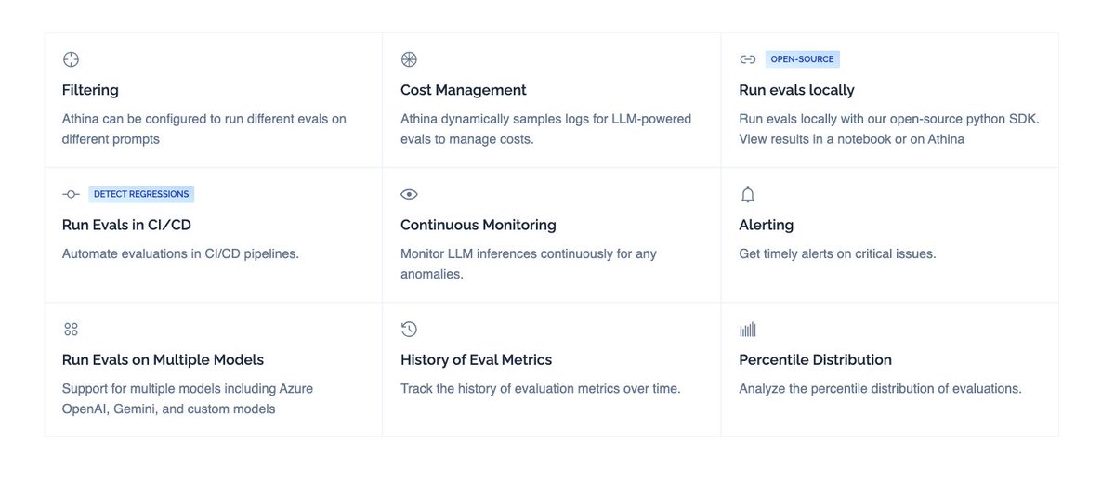Select the Filtering heading
The height and width of the screenshot is (480, 1115).
(x=90, y=90)
